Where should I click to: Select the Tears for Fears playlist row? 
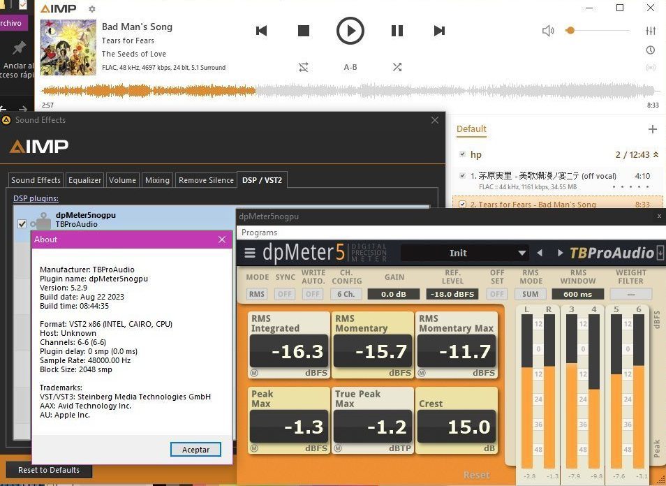pyautogui.click(x=558, y=203)
